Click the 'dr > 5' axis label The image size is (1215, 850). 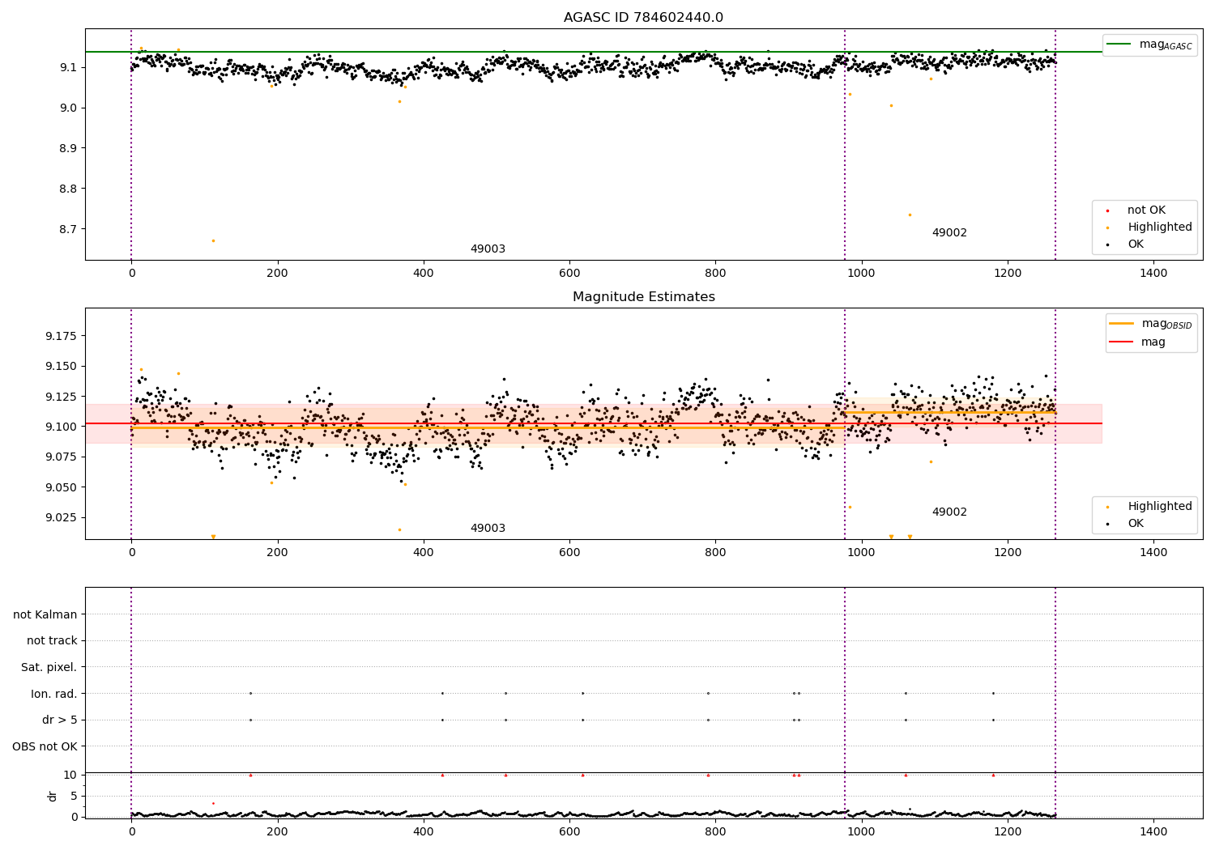(60, 720)
